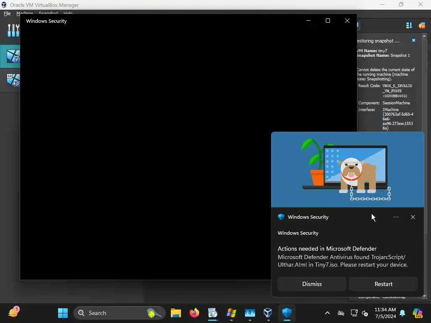Click the scroll-down arrow in VirtualBox notification panel
This screenshot has width=431, height=323.
pos(424,297)
